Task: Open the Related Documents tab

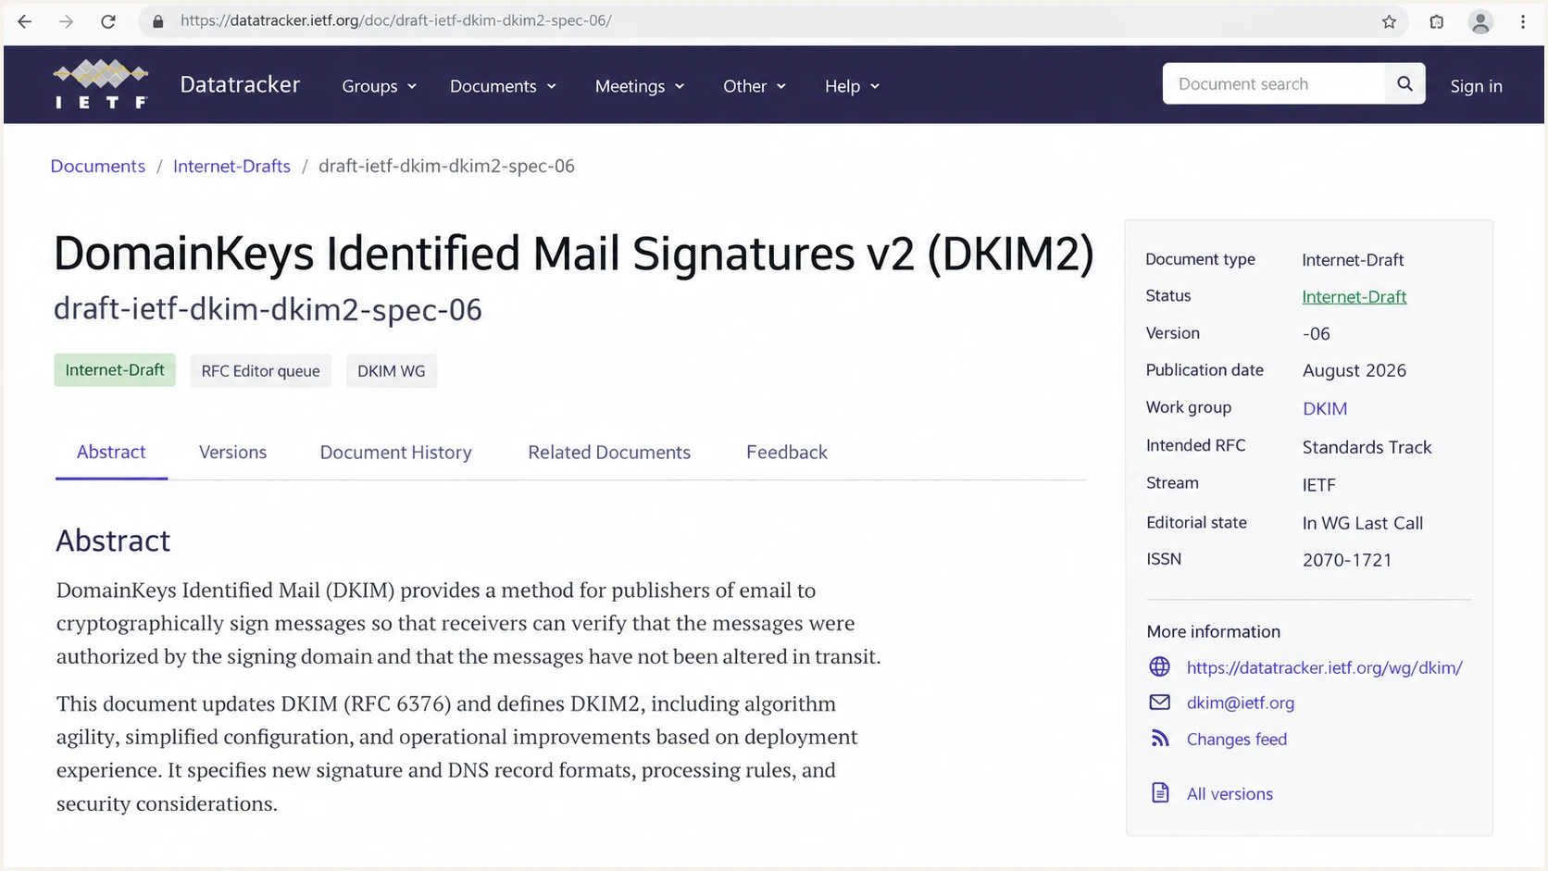Action: click(609, 452)
